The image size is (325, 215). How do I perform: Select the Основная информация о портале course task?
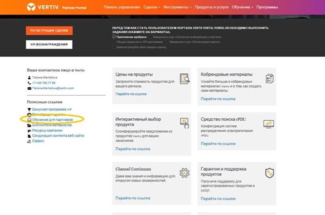[x=185, y=37]
